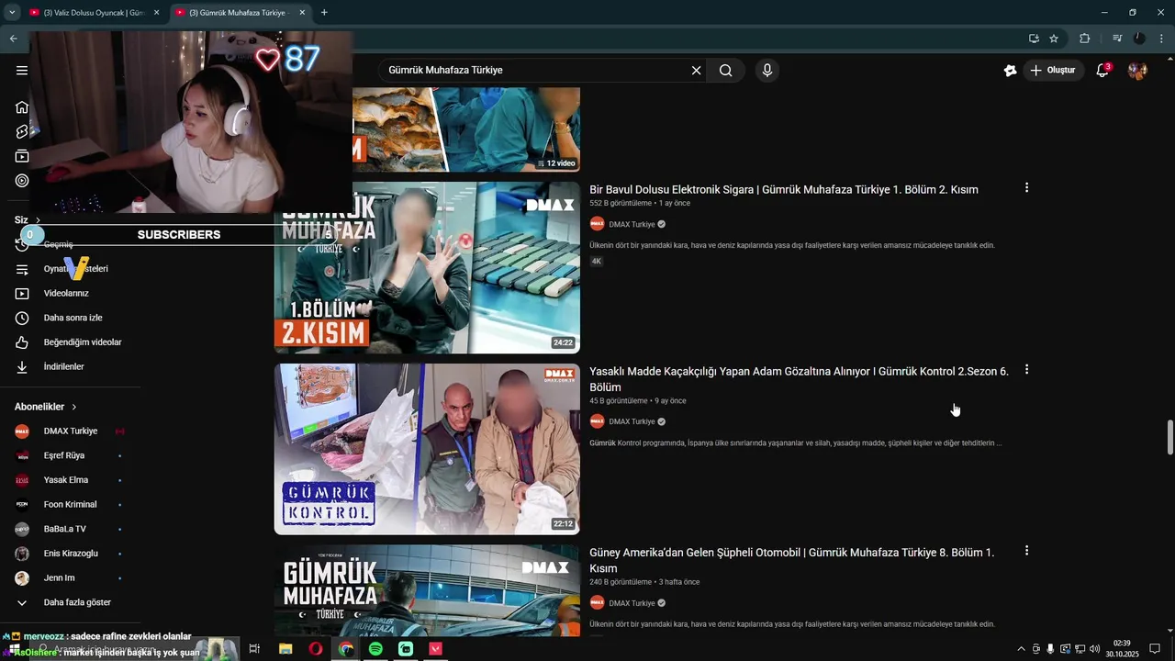Expand Daha fazla göster in subscriptions
1175x661 pixels.
[x=77, y=602]
